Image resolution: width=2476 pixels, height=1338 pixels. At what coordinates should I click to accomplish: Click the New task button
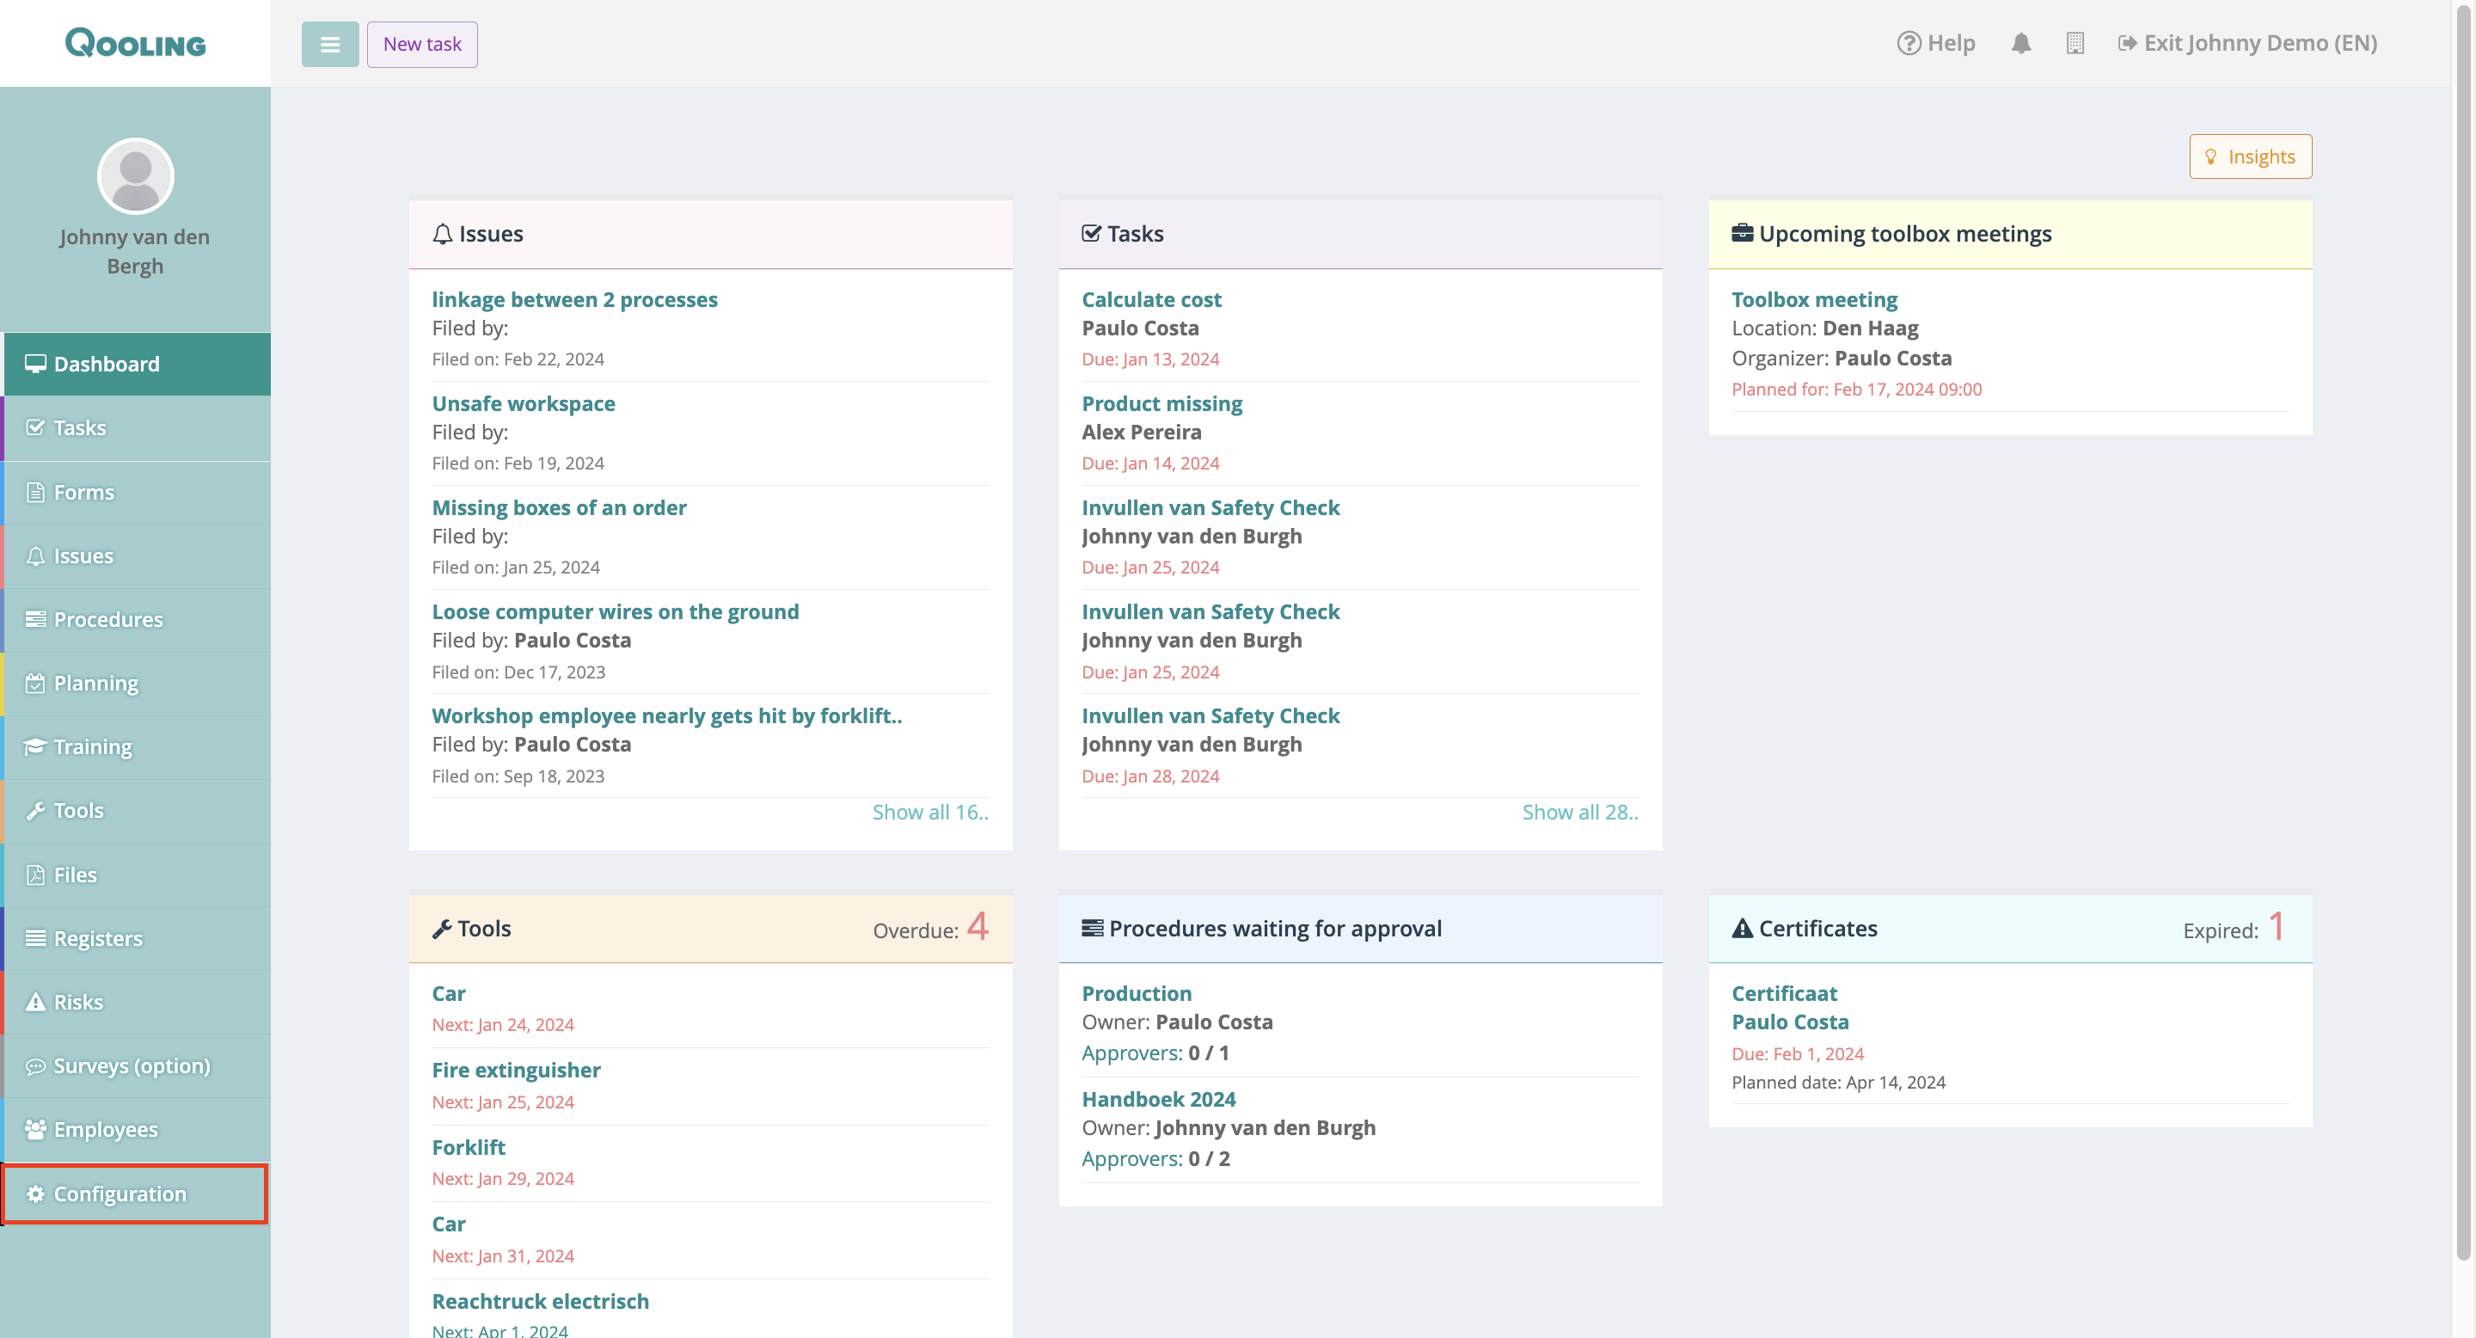point(422,44)
